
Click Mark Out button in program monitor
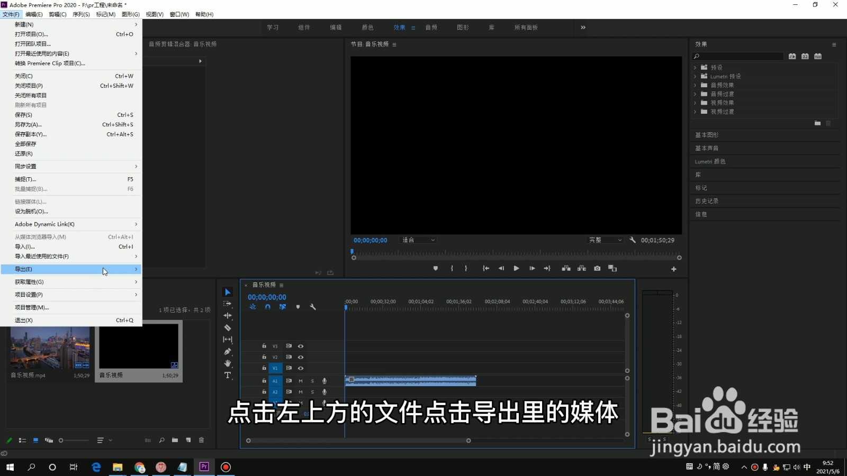tap(466, 269)
